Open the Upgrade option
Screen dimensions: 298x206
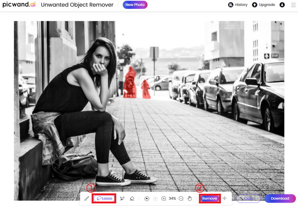click(x=263, y=5)
